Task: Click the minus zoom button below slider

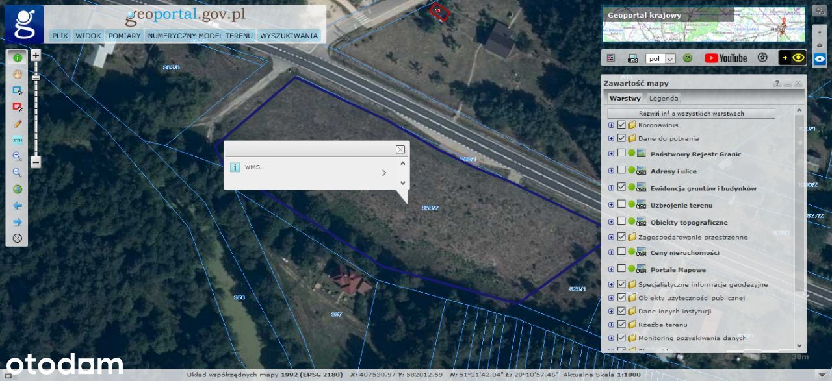Action: tap(36, 162)
